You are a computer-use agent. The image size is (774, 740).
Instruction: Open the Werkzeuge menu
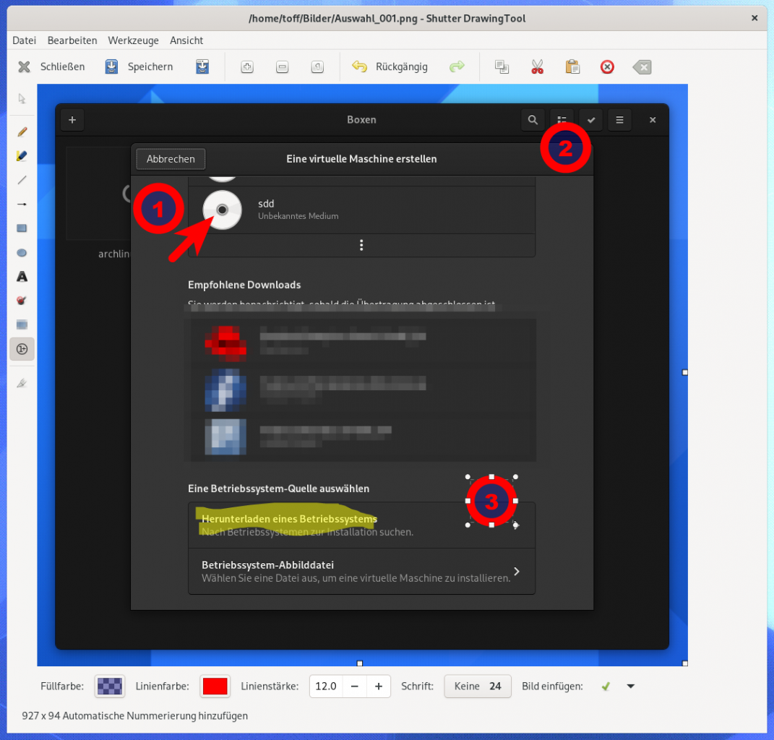(133, 40)
